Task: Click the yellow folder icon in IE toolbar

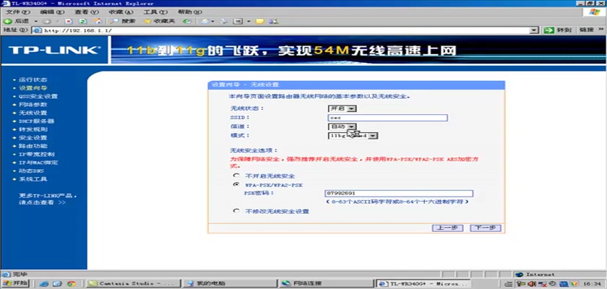Action: pos(259,21)
